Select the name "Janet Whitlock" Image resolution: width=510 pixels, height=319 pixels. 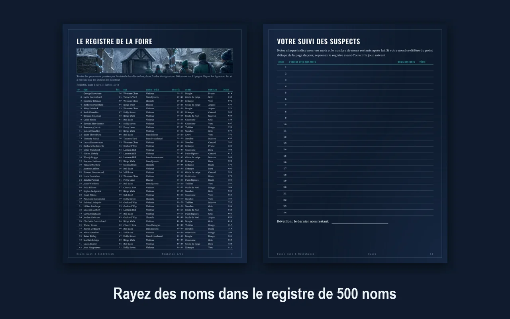coord(91,184)
